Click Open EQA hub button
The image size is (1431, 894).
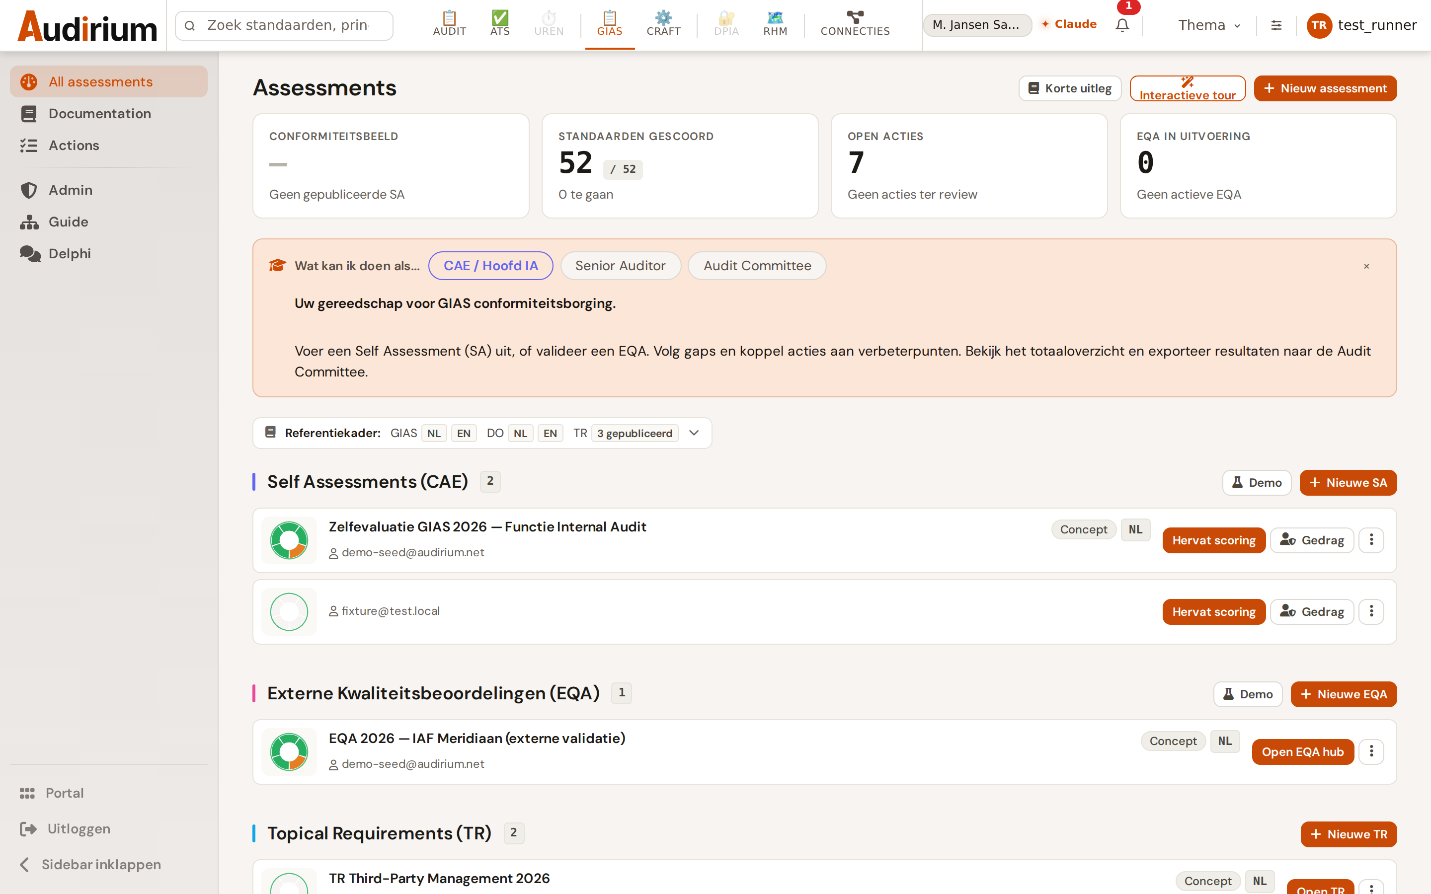click(1303, 752)
